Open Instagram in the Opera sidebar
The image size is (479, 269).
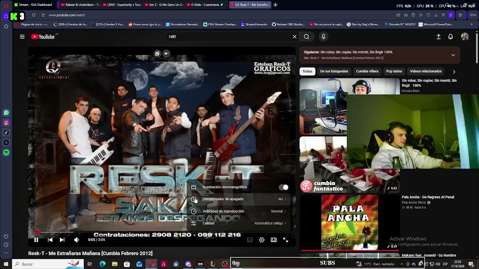pos(6,123)
